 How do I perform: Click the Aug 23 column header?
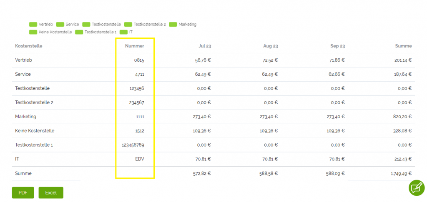[271, 46]
